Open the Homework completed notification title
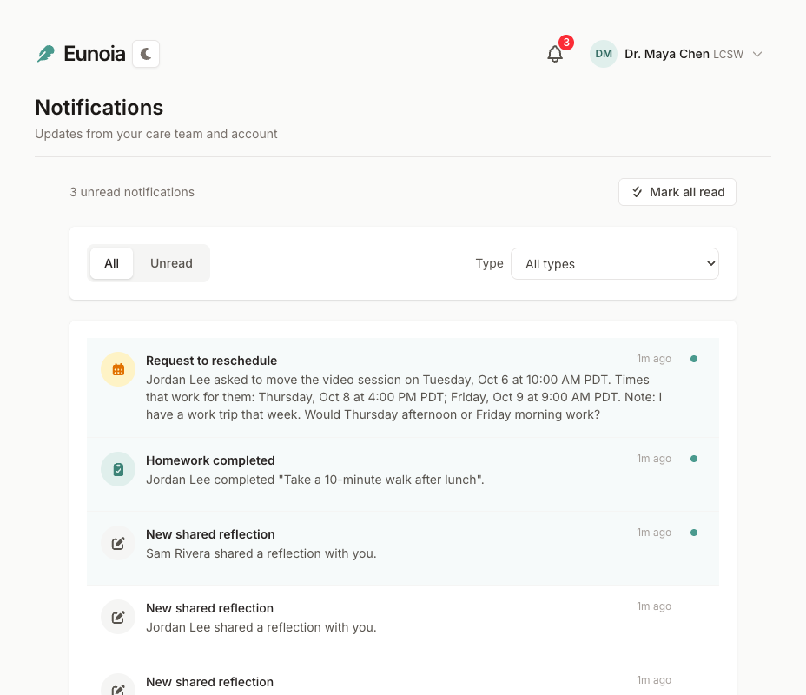The image size is (806, 695). pyautogui.click(x=210, y=460)
